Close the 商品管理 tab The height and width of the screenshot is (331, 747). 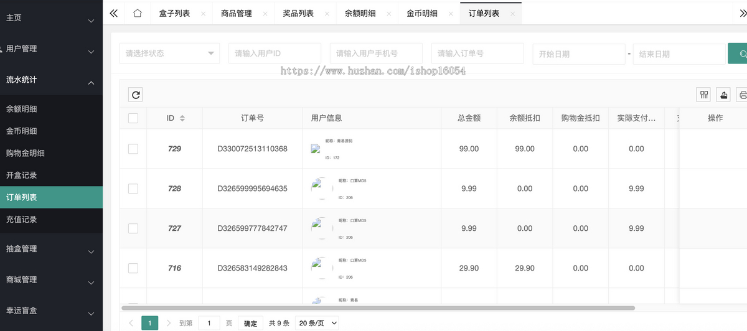tap(265, 14)
